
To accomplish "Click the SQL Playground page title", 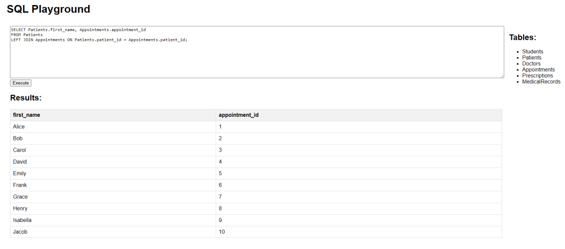I will tap(49, 9).
